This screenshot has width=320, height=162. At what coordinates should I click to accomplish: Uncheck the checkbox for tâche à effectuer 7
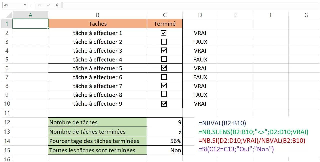coord(164,86)
